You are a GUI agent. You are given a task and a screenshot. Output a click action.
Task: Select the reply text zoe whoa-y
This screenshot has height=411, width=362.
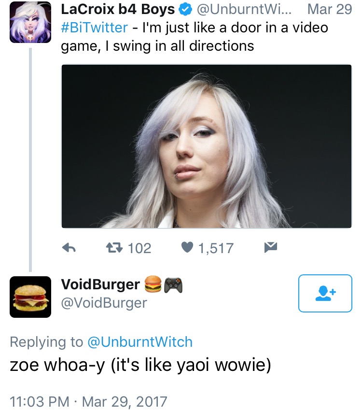(57, 365)
